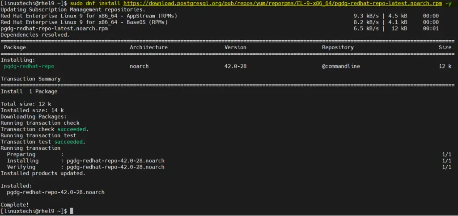Click the Size column header
The height and width of the screenshot is (216, 458).
coord(445,47)
